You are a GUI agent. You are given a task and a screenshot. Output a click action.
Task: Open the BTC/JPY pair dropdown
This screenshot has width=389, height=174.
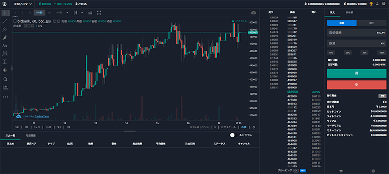coord(23,4)
